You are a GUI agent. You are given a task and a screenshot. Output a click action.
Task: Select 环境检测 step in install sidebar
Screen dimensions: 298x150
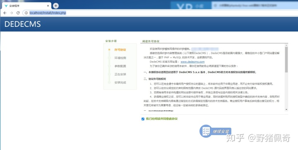[120, 58]
